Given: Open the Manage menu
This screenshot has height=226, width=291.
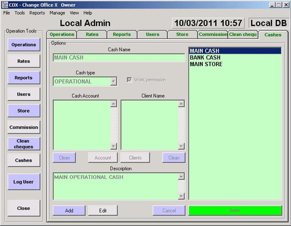Looking at the screenshot, I should (57, 13).
